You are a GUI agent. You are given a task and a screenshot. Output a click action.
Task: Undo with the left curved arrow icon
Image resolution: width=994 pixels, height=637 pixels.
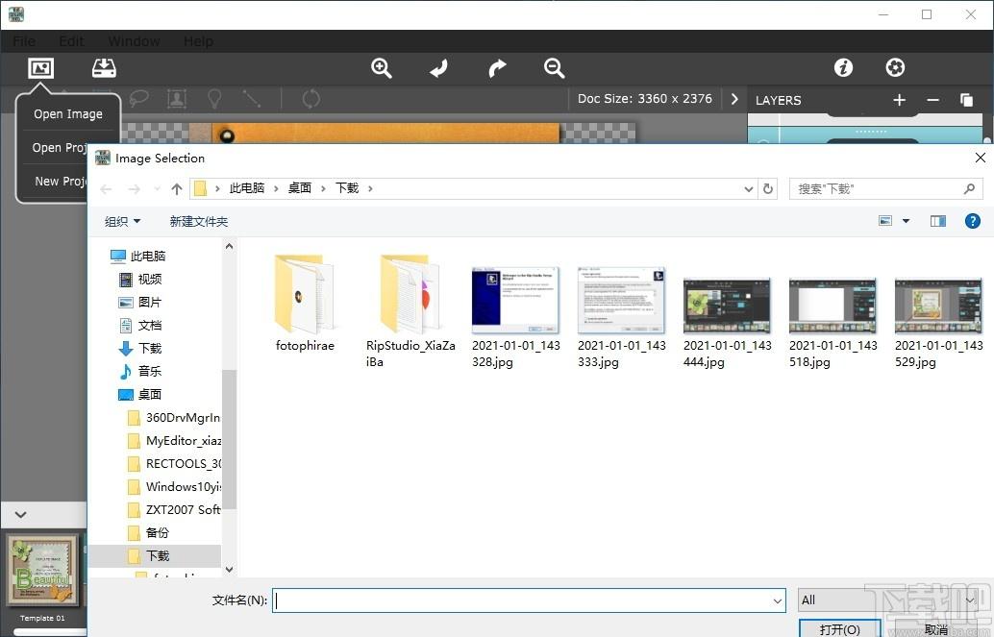[438, 68]
